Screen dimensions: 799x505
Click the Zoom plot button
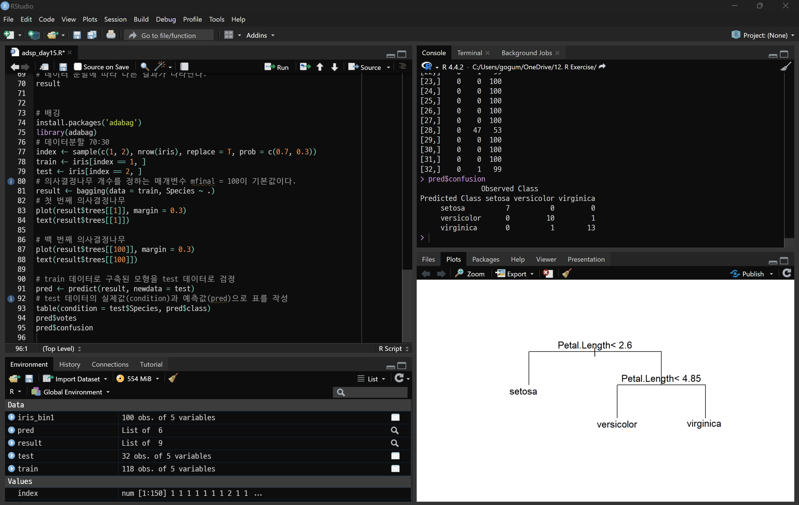(x=470, y=274)
